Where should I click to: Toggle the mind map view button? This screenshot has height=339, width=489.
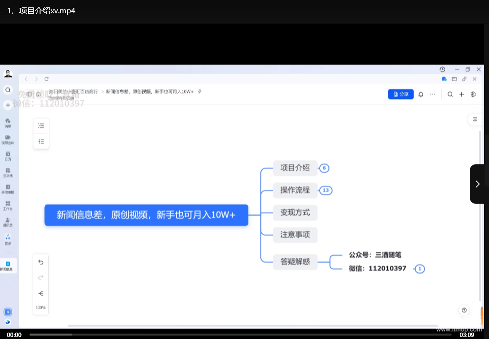[41, 141]
